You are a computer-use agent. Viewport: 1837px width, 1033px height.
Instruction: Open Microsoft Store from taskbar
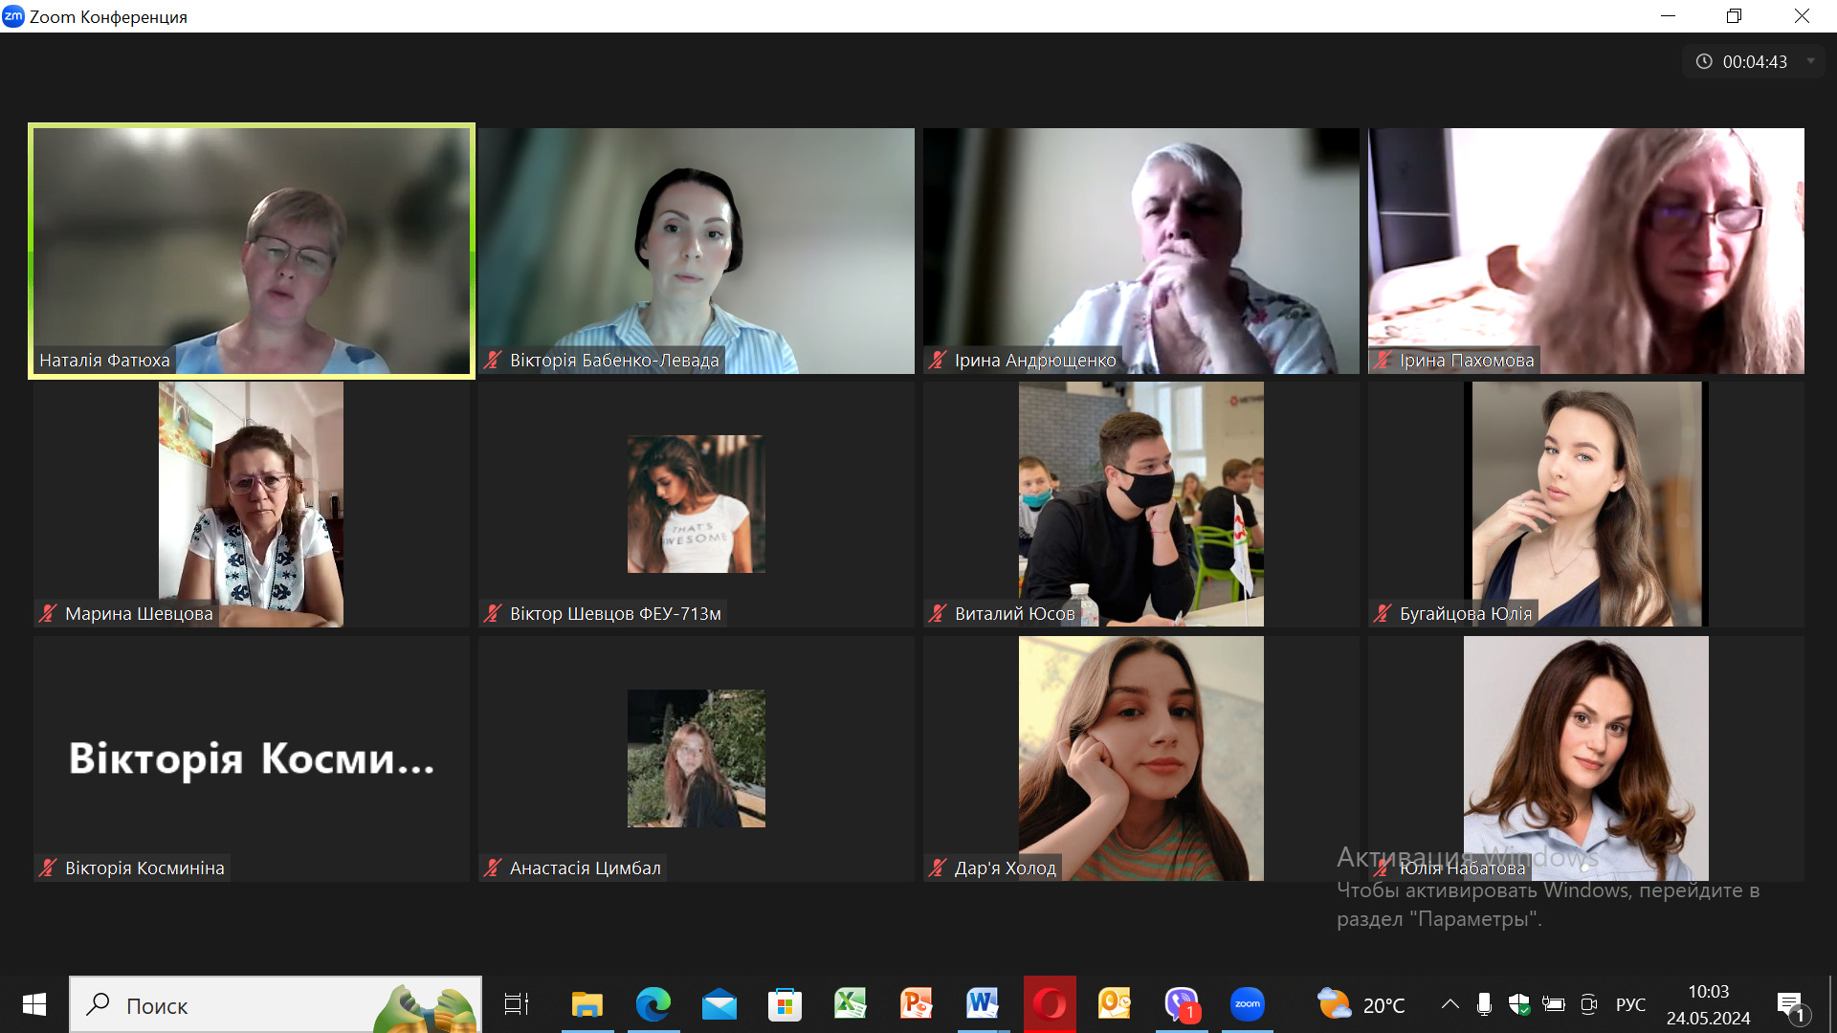click(x=785, y=1004)
